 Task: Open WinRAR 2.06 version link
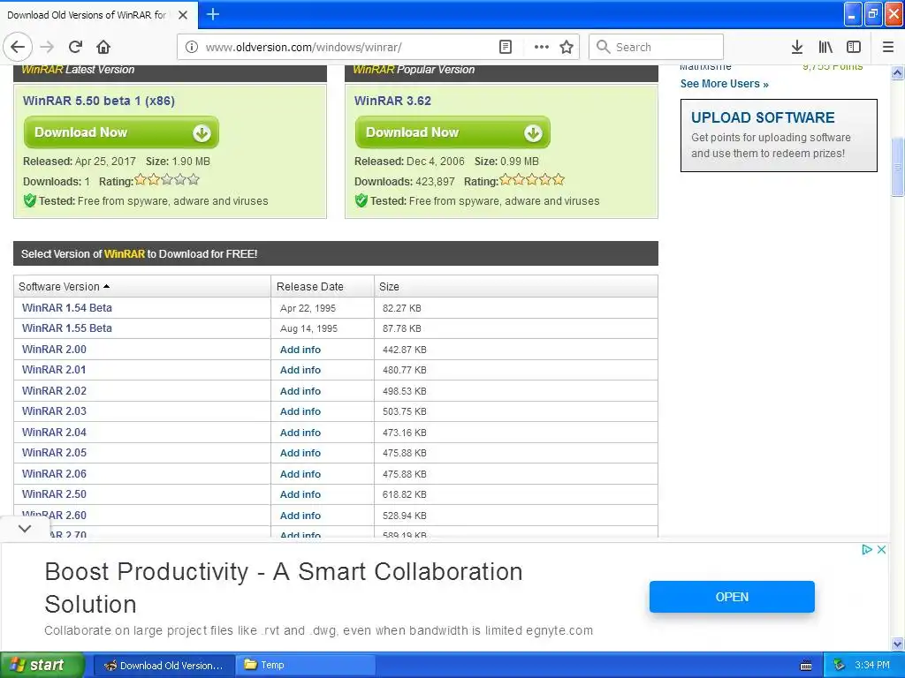tap(54, 474)
